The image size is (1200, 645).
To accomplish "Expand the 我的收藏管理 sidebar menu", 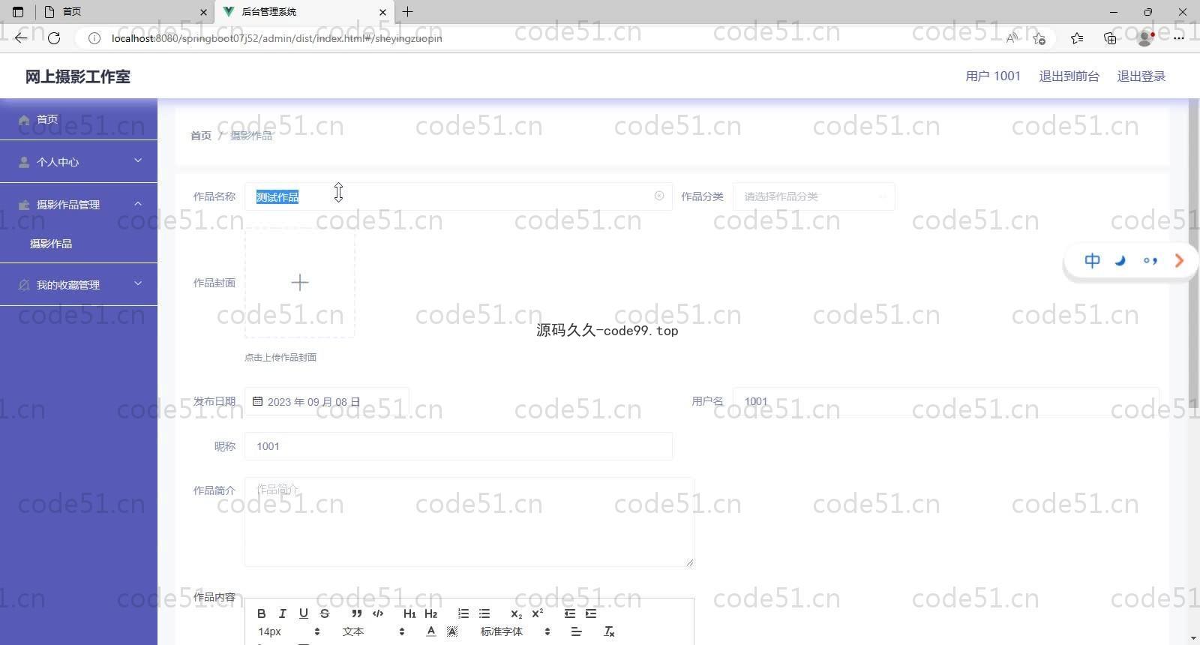I will click(79, 284).
